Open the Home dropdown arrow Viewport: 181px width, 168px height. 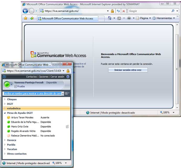(114, 18)
